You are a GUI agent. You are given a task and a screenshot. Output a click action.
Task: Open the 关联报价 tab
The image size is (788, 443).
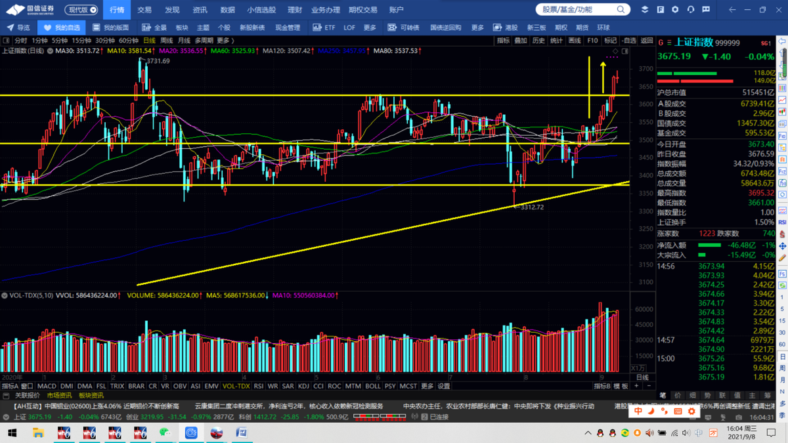click(26, 396)
